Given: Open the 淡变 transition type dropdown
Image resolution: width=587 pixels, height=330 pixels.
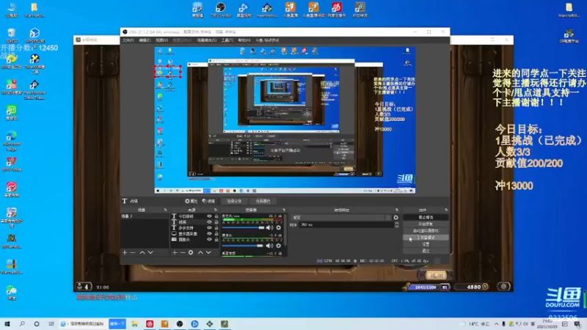Looking at the screenshot, I should [x=341, y=217].
